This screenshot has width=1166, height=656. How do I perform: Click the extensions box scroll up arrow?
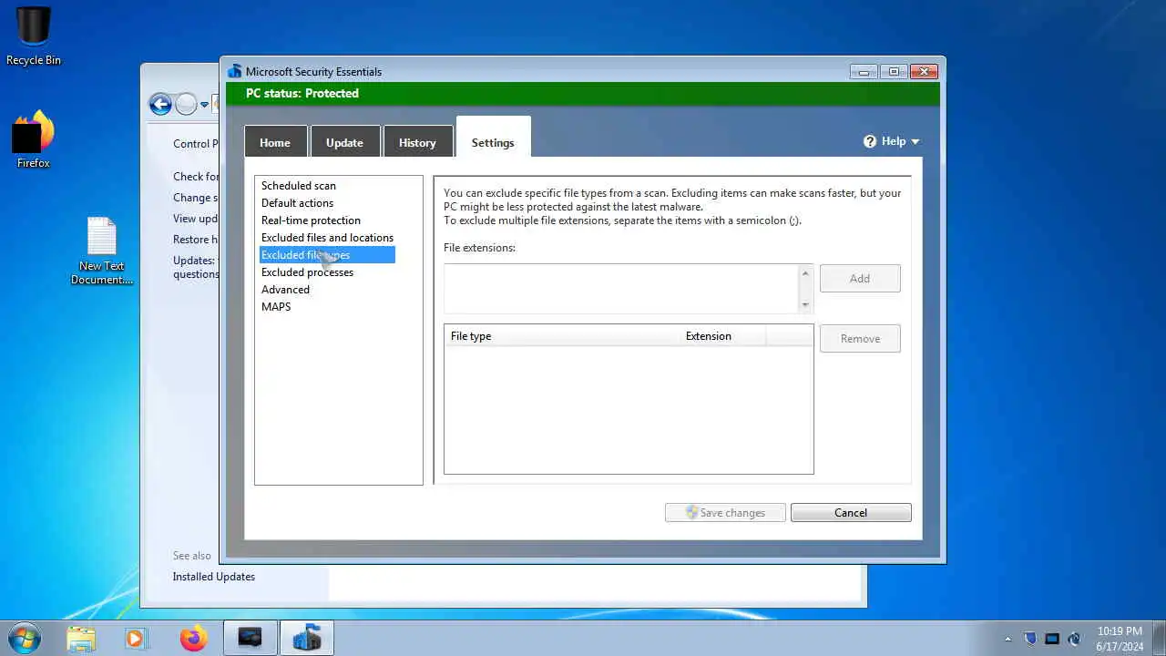[x=805, y=273]
